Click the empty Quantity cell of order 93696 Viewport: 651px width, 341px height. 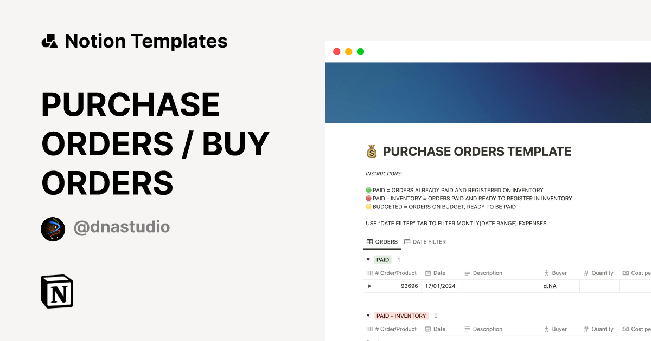click(599, 286)
